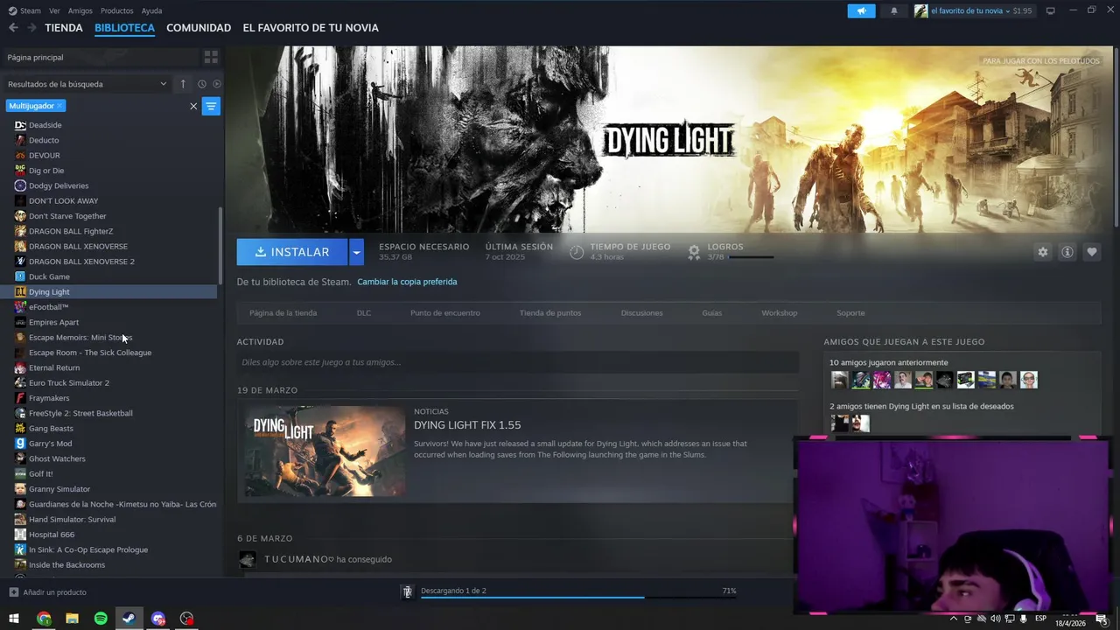Open File Explorer from the taskbar
Image resolution: width=1120 pixels, height=630 pixels.
(x=72, y=619)
